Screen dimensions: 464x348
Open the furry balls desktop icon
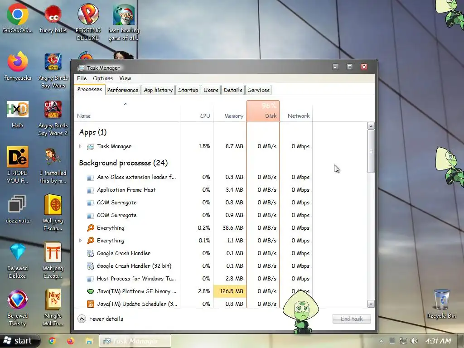(53, 18)
